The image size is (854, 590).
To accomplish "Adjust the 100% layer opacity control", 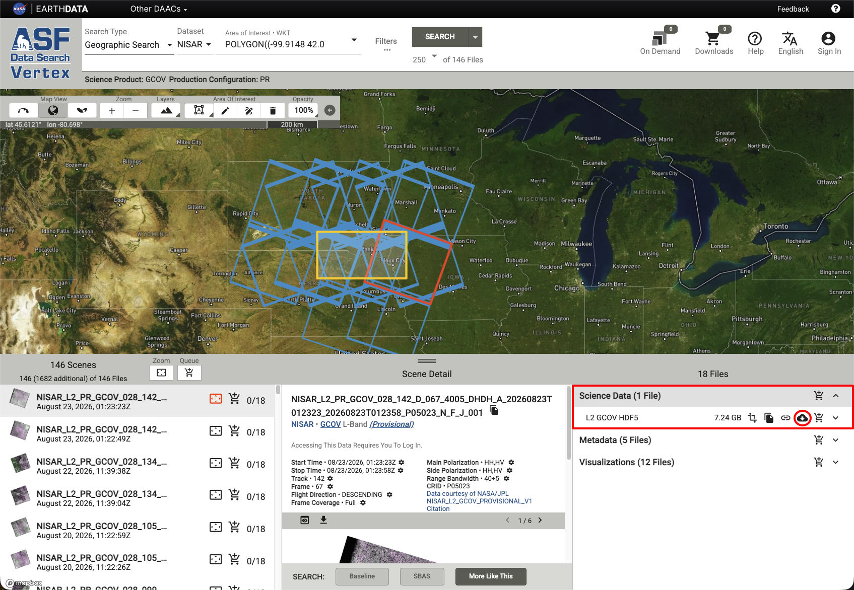I will click(x=304, y=110).
